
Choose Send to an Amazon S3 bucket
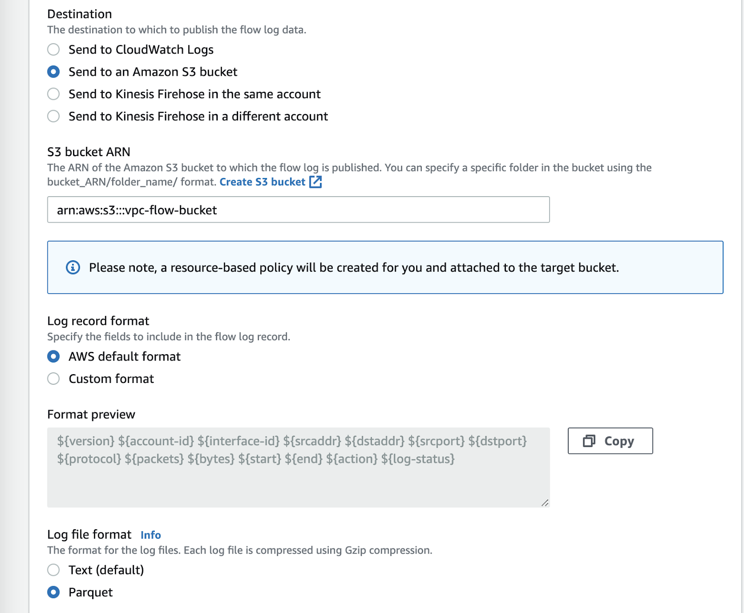coord(53,72)
